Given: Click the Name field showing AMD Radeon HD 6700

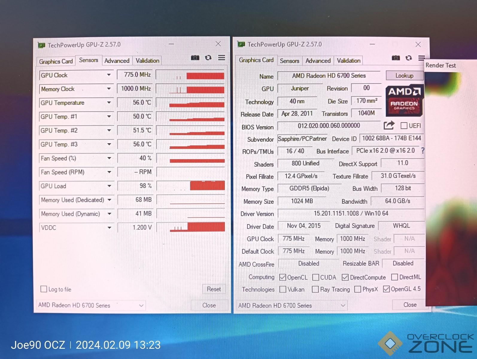Looking at the screenshot, I should pyautogui.click(x=329, y=76).
